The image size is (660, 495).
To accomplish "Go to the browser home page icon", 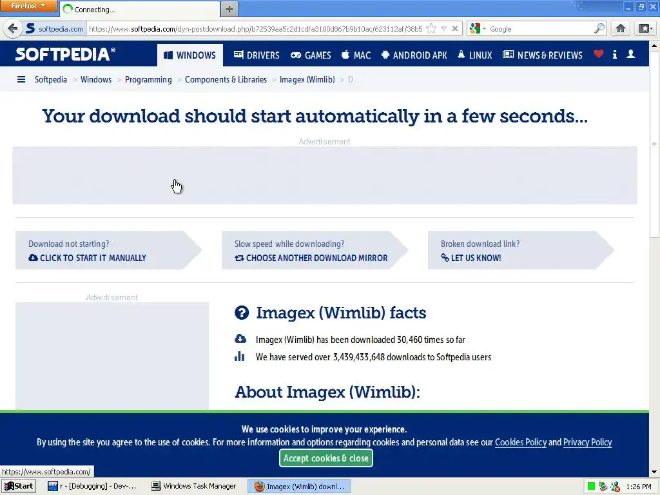I will point(621,28).
